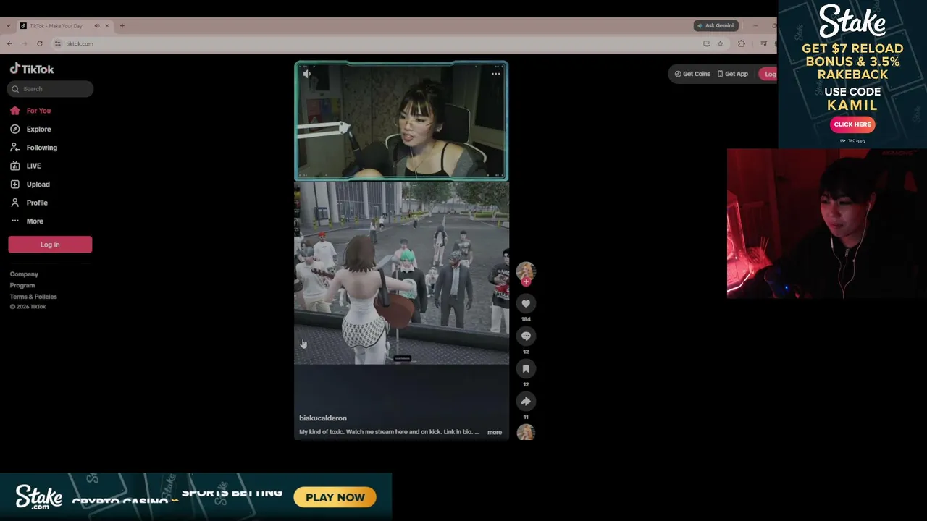Click the search magnifier icon
Viewport: 927px width, 521px height.
click(15, 89)
